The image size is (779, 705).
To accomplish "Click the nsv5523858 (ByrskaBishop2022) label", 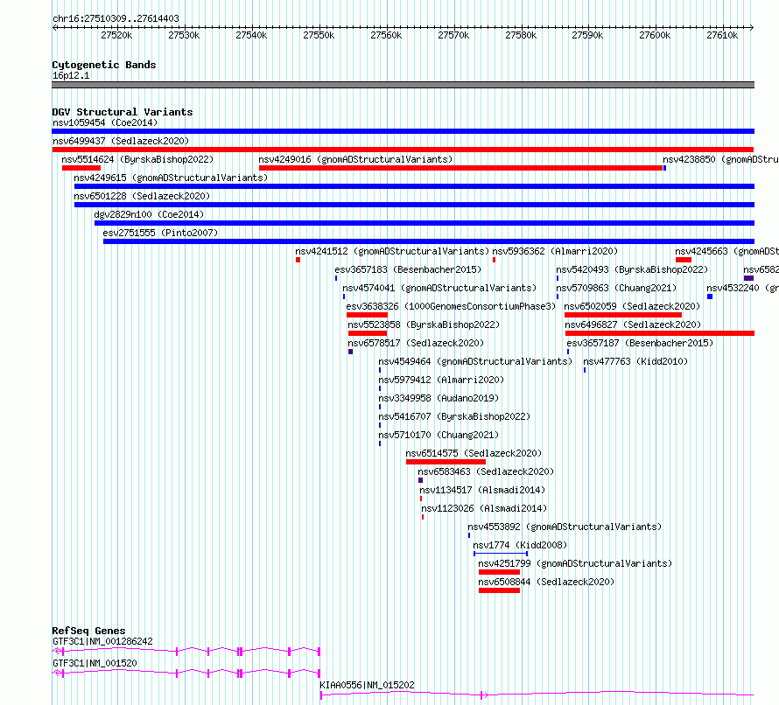I will pyautogui.click(x=424, y=325).
